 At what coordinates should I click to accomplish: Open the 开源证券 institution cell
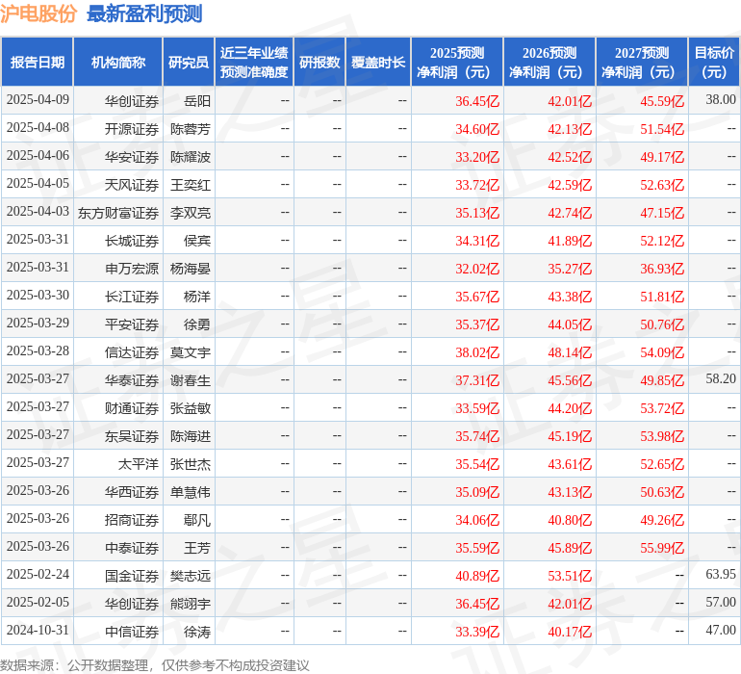132,129
